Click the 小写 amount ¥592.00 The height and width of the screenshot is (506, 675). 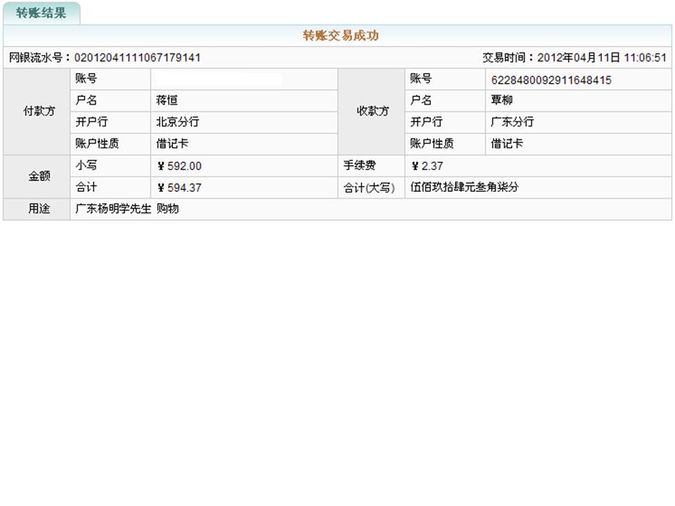pos(179,166)
